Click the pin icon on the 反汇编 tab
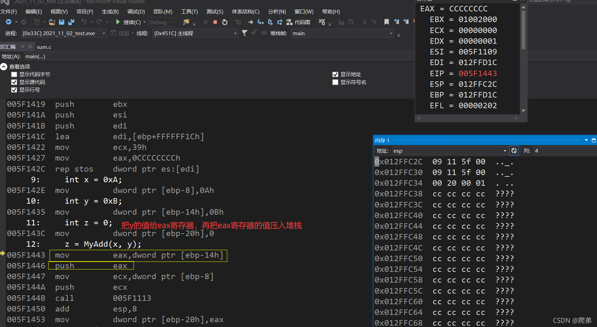Image resolution: width=597 pixels, height=327 pixels. [22, 47]
